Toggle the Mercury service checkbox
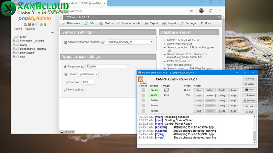 (143, 105)
